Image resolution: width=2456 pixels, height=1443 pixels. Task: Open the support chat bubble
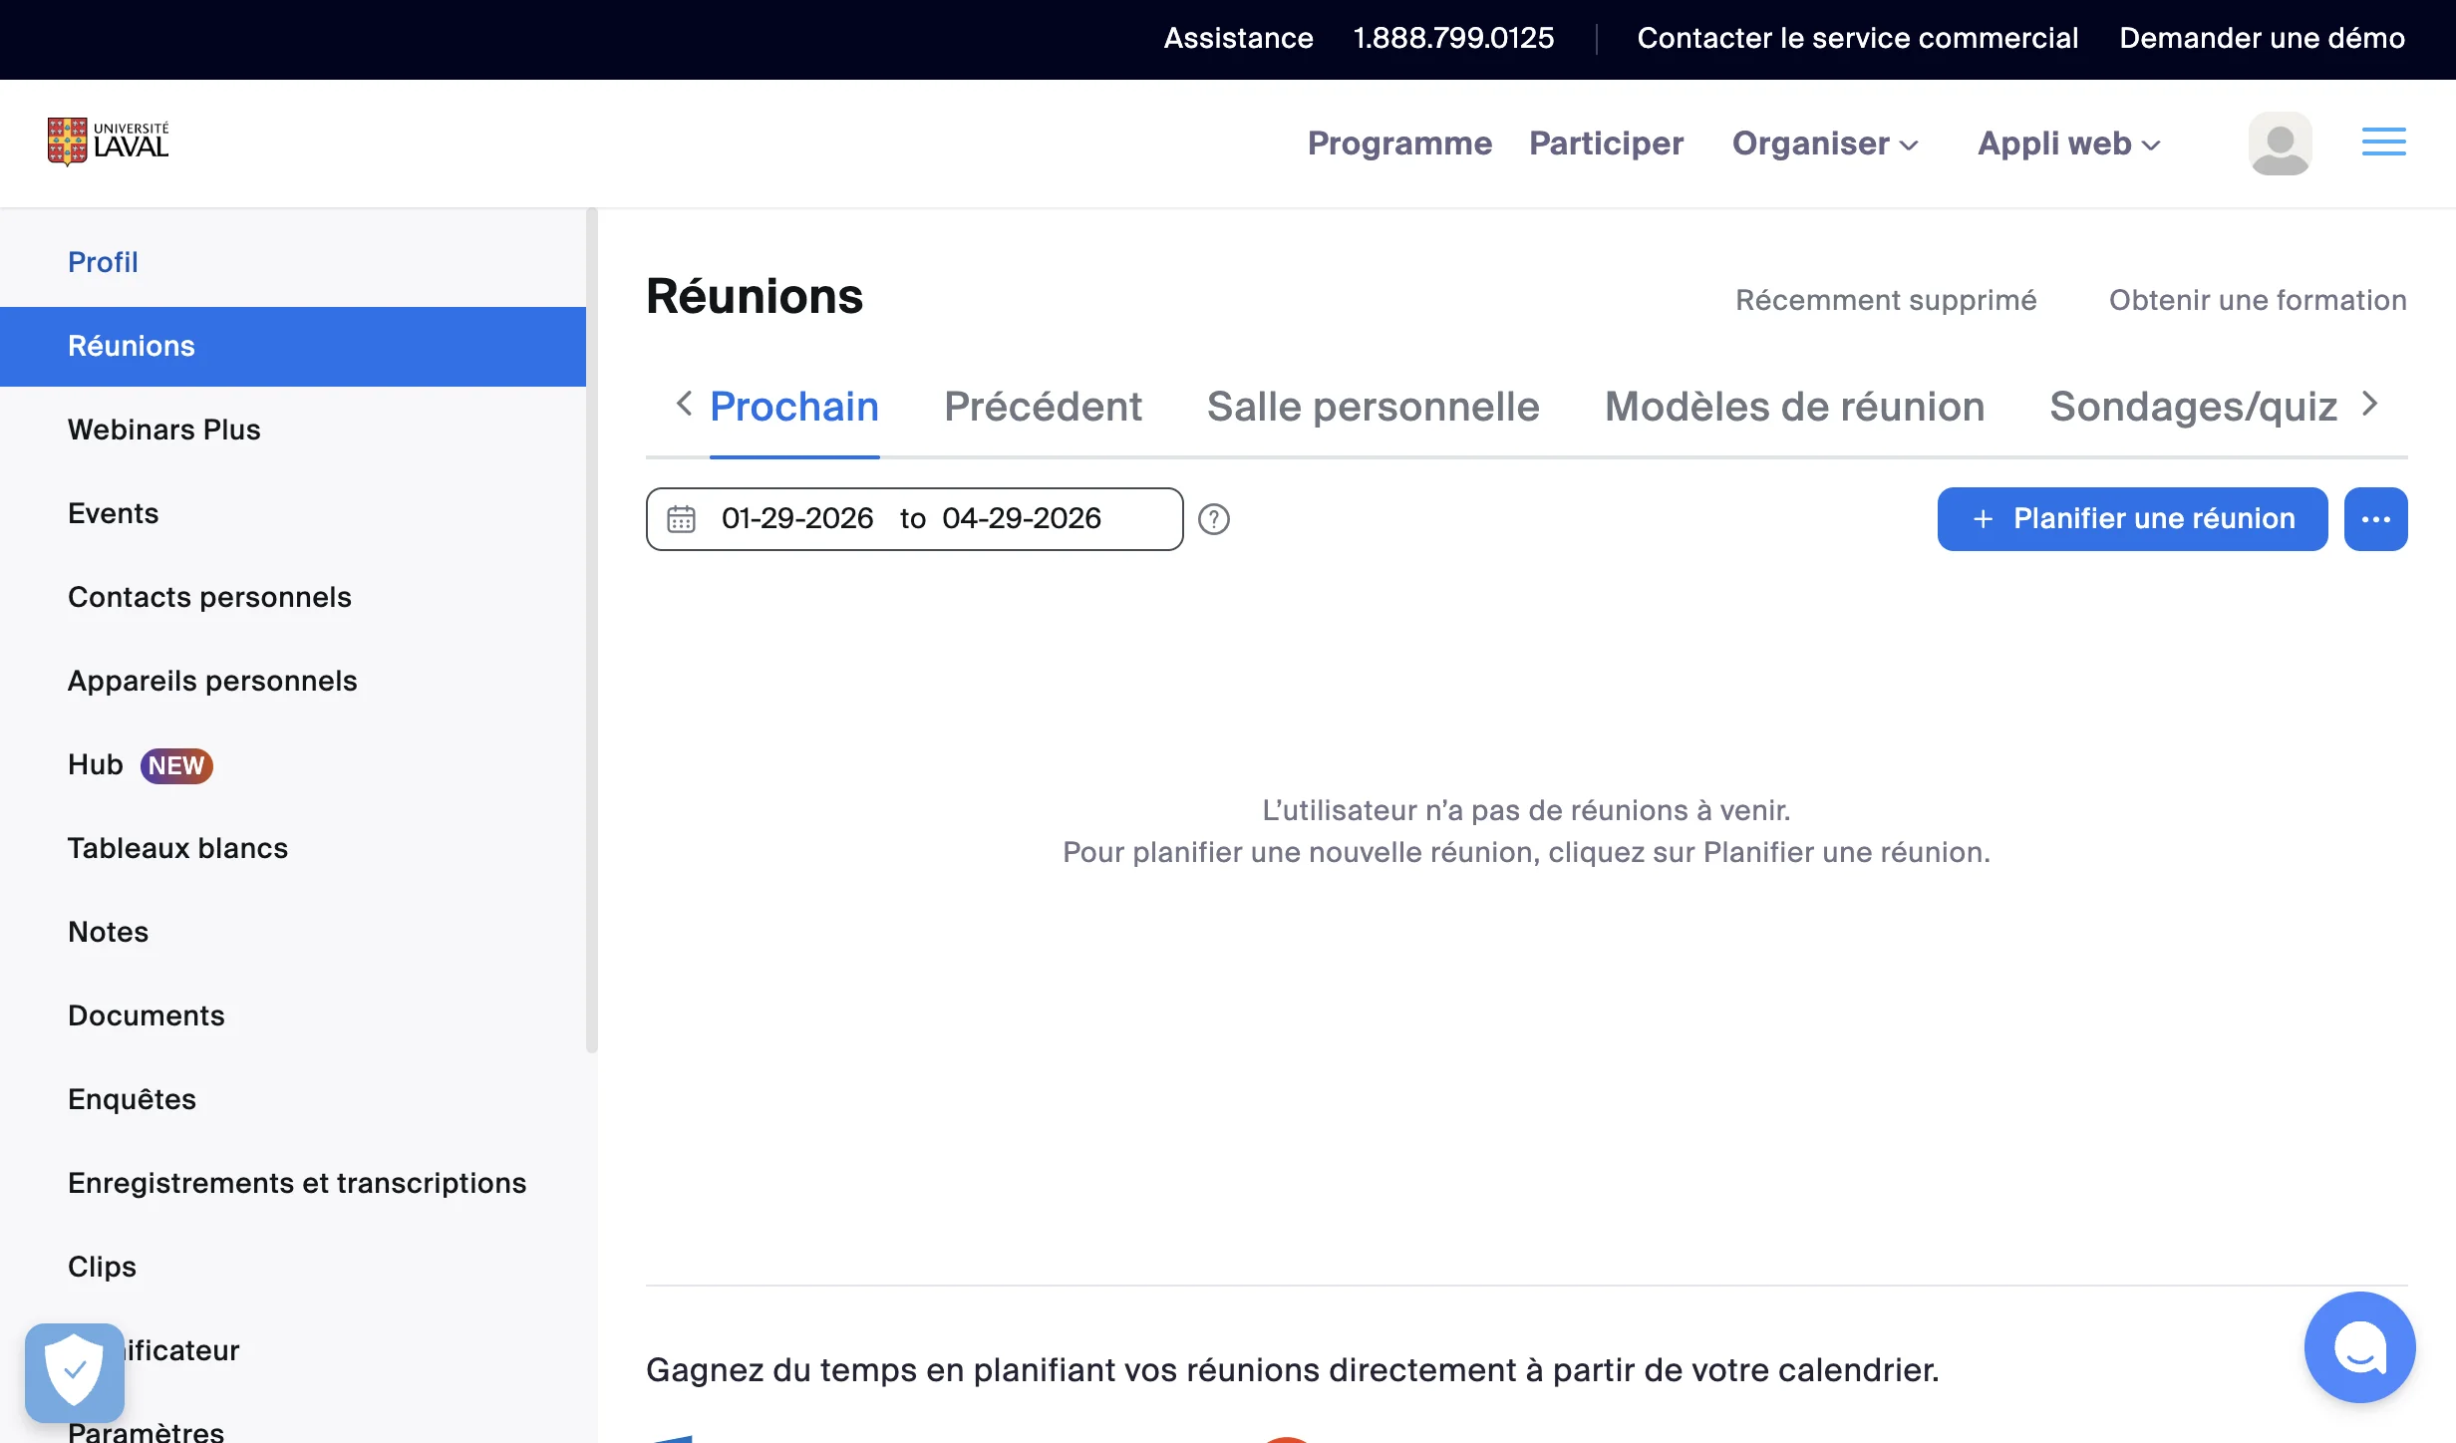(2358, 1347)
